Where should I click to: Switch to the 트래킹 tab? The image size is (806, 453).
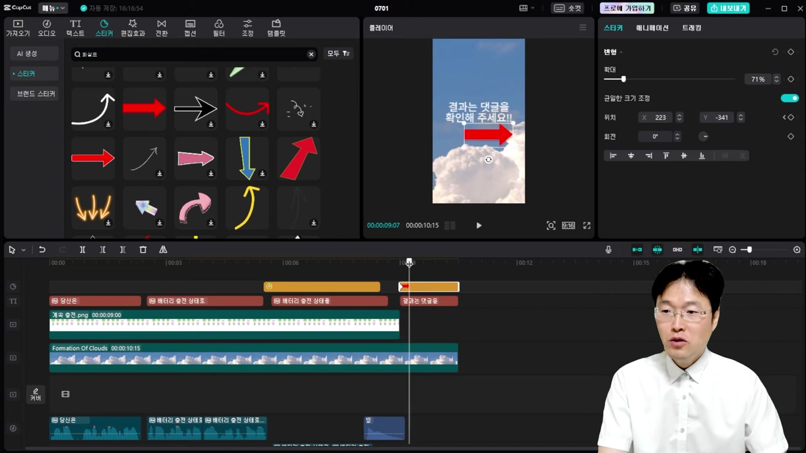pos(691,28)
